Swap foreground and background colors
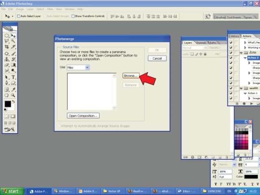260x195 pixels. pos(13,102)
